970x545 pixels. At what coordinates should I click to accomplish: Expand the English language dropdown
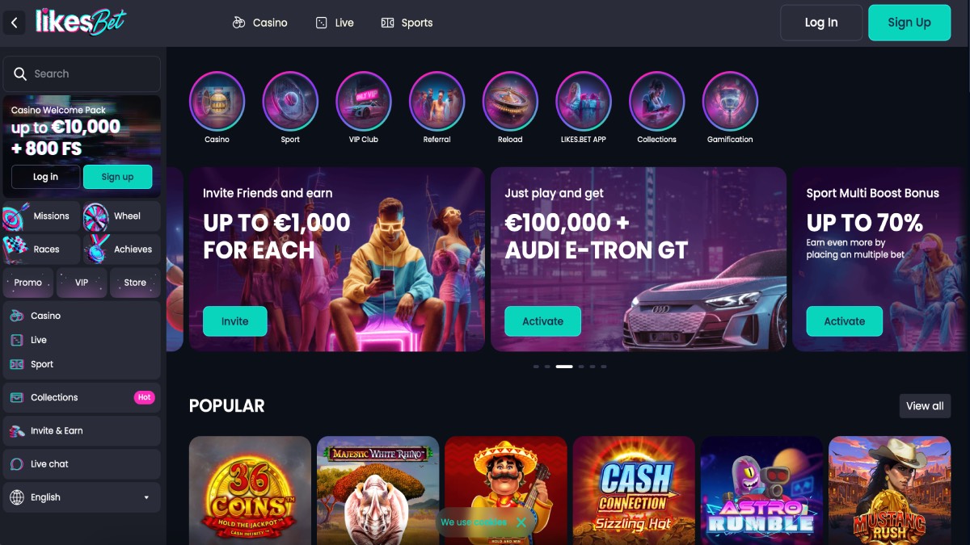82,497
